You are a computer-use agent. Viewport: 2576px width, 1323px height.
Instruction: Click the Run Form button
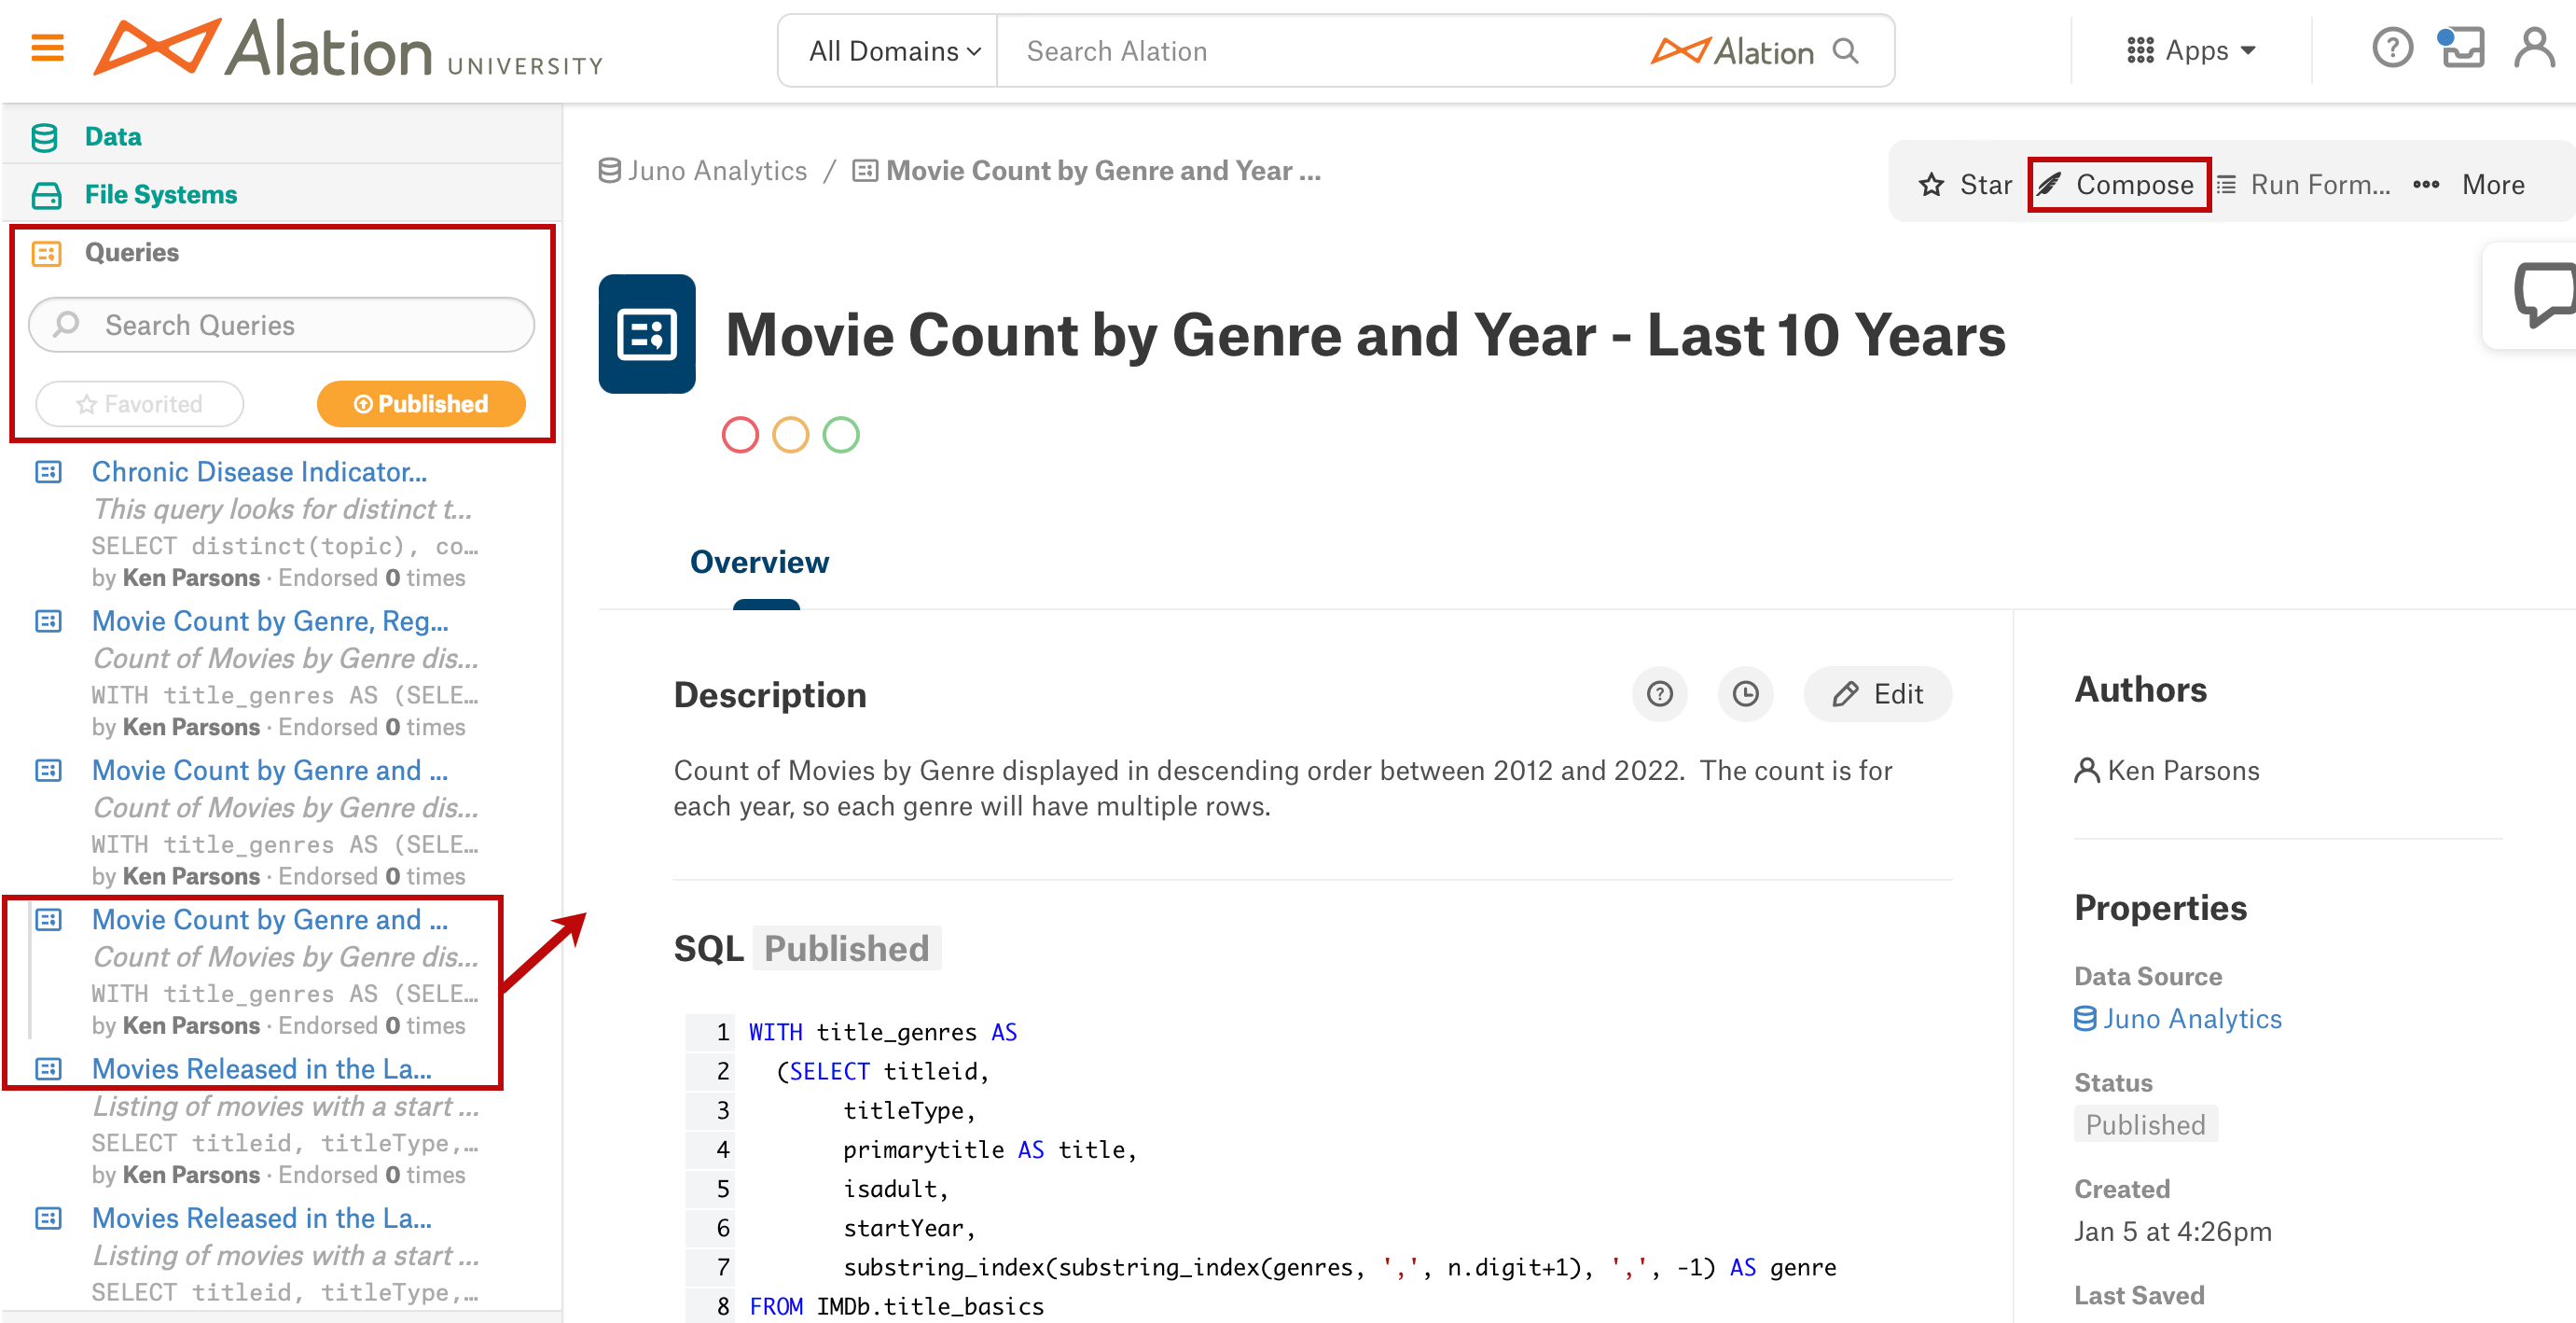coord(2303,185)
